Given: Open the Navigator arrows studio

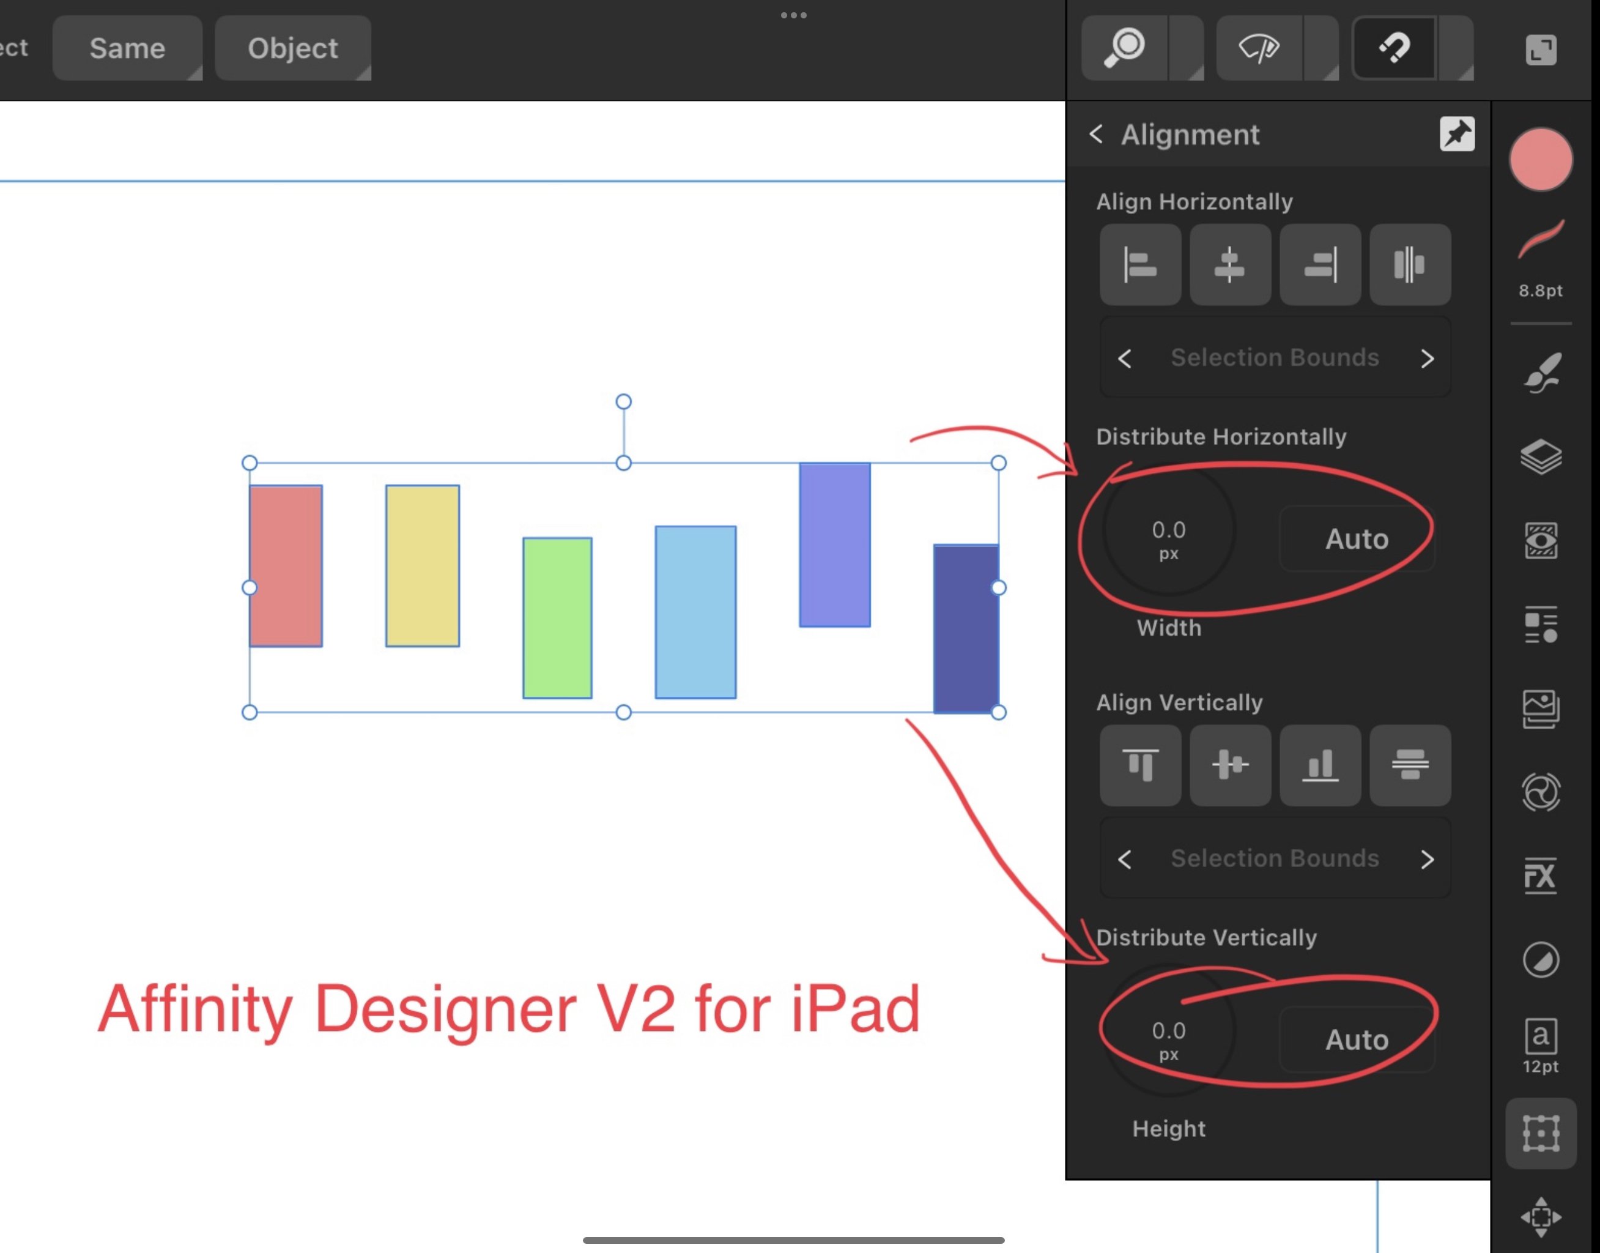Looking at the screenshot, I should tap(1541, 1217).
